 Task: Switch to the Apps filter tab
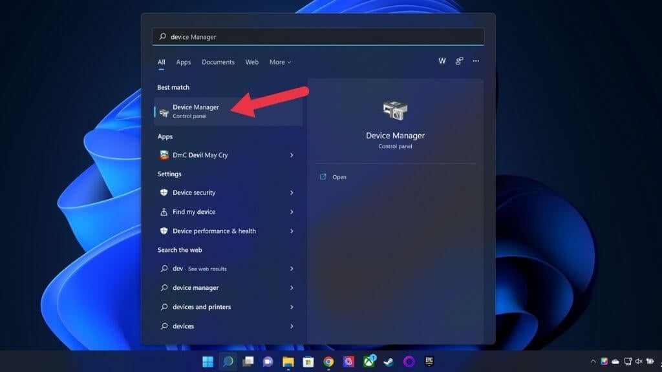coord(183,62)
